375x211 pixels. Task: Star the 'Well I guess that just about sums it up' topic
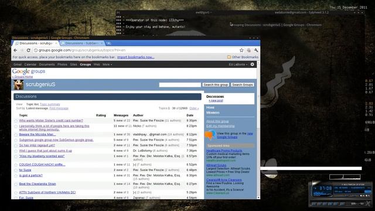pos(16,151)
